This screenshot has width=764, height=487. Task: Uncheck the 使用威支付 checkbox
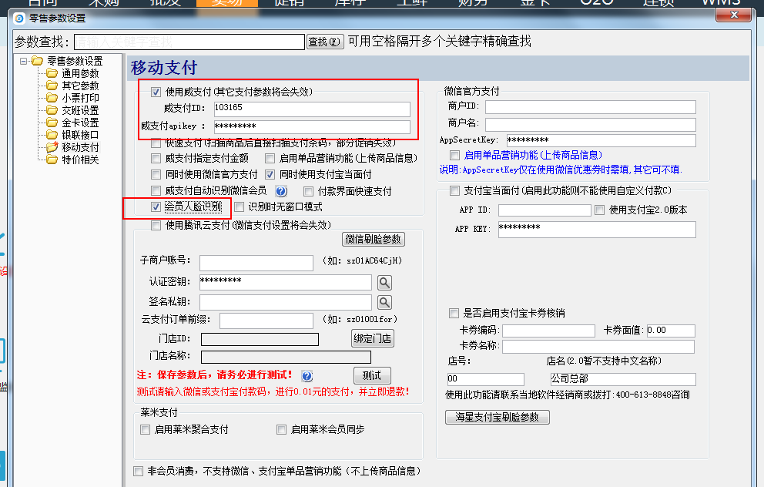coord(156,92)
